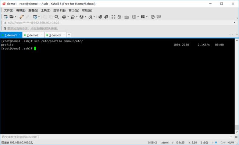The width and height of the screenshot is (239, 145).
Task: Click the 3,20 cursor position indicator
Action: click(x=193, y=142)
